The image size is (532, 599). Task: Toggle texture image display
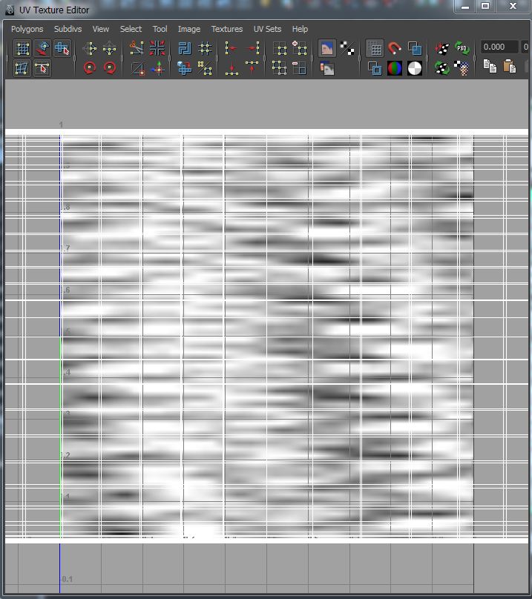[327, 48]
